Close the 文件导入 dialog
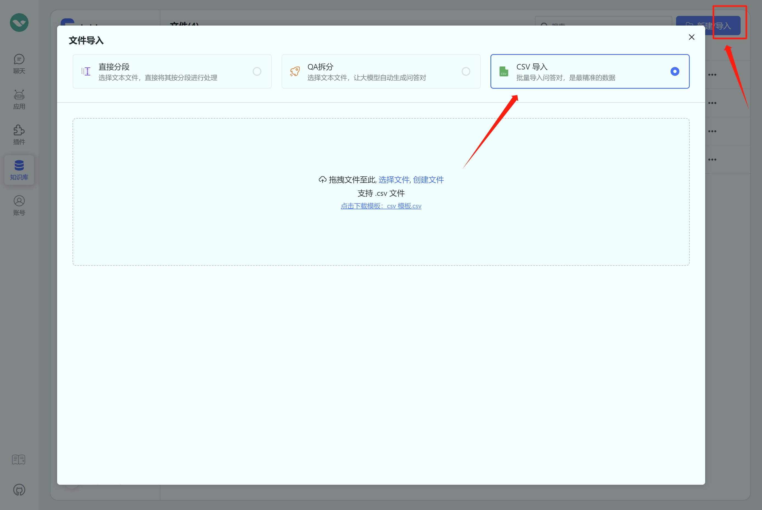The image size is (762, 510). point(691,37)
